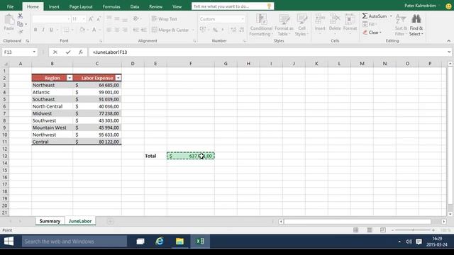The width and height of the screenshot is (454, 255).
Task: Click the Decrease Decimal icon
Action: 241,30
